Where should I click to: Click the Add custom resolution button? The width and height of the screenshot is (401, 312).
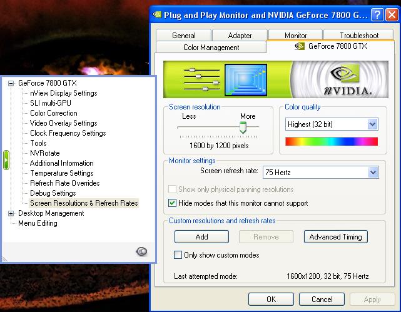click(201, 237)
